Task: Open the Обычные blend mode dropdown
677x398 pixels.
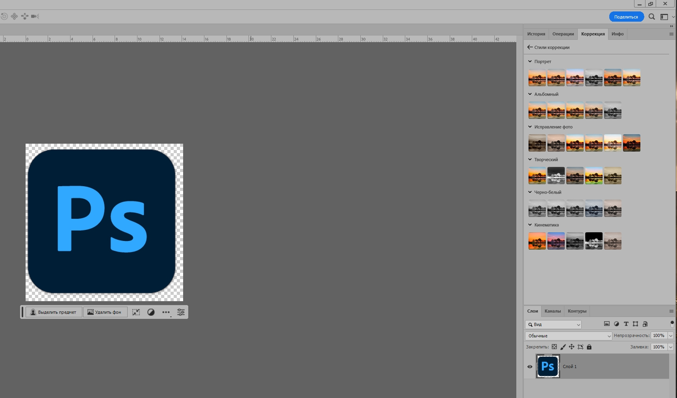Action: [569, 336]
